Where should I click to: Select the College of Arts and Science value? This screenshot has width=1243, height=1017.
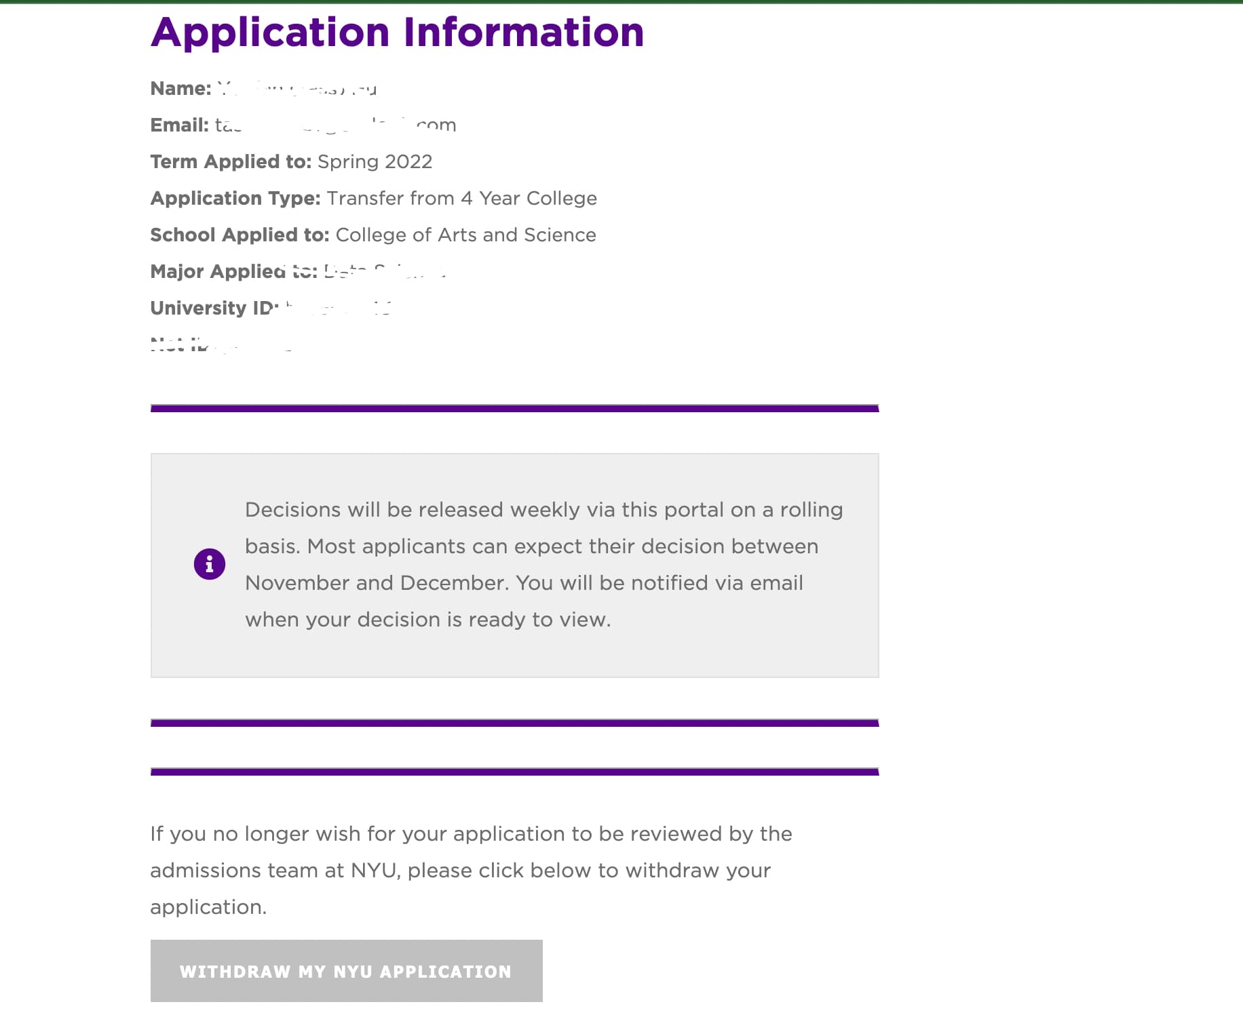point(465,235)
